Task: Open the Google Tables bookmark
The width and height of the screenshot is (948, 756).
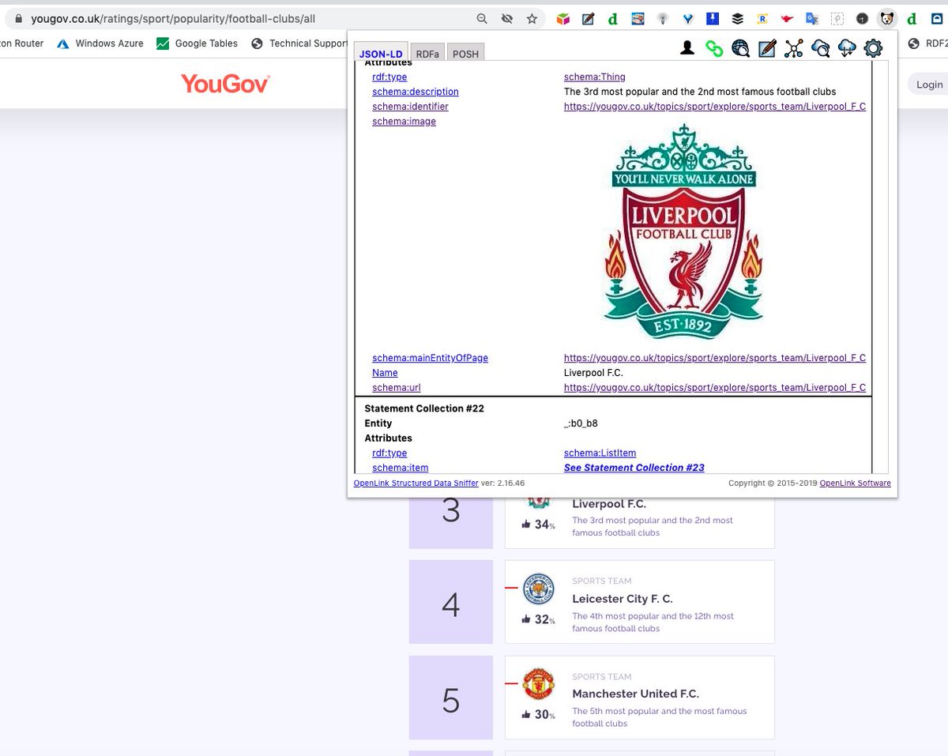Action: pos(197,43)
